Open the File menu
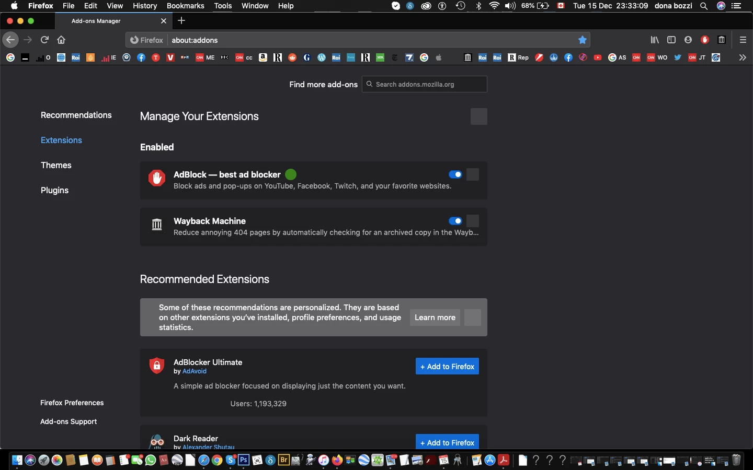Image resolution: width=753 pixels, height=470 pixels. (69, 6)
